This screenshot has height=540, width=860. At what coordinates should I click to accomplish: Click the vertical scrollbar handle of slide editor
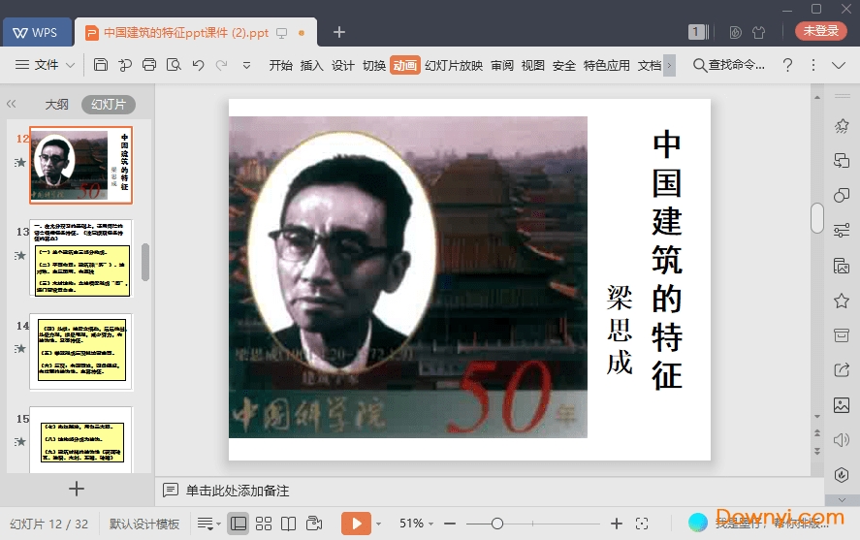pyautogui.click(x=817, y=217)
